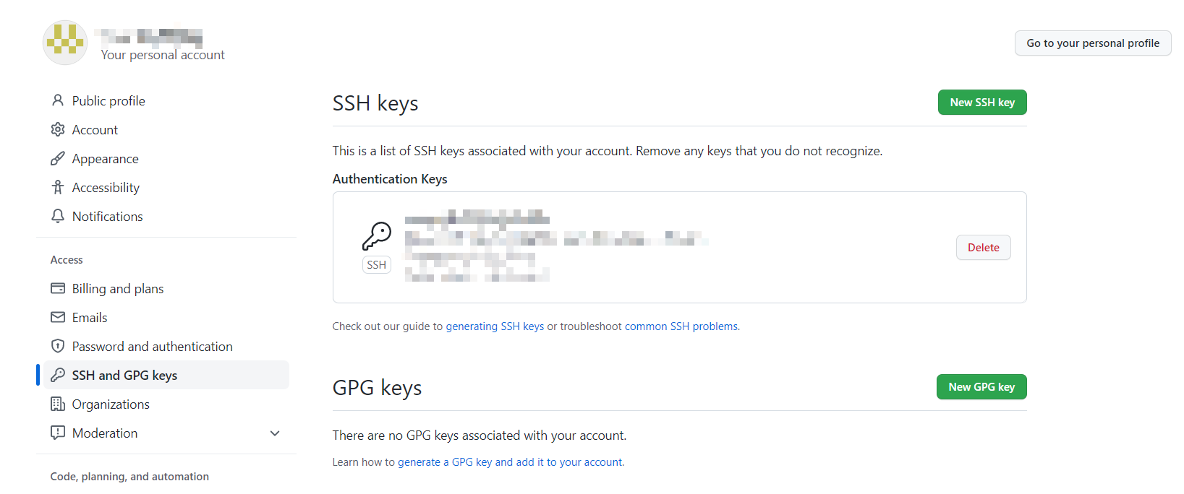Click the Accessibility figure icon
Image resolution: width=1184 pixels, height=494 pixels.
58,187
